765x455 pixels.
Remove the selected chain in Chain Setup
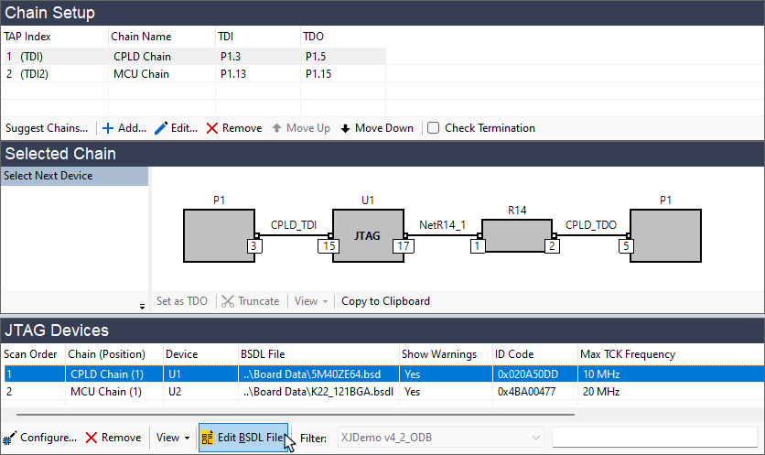pos(233,128)
